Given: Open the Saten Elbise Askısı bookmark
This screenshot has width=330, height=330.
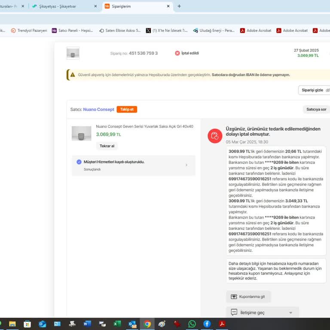Looking at the screenshot, I should click(120, 31).
